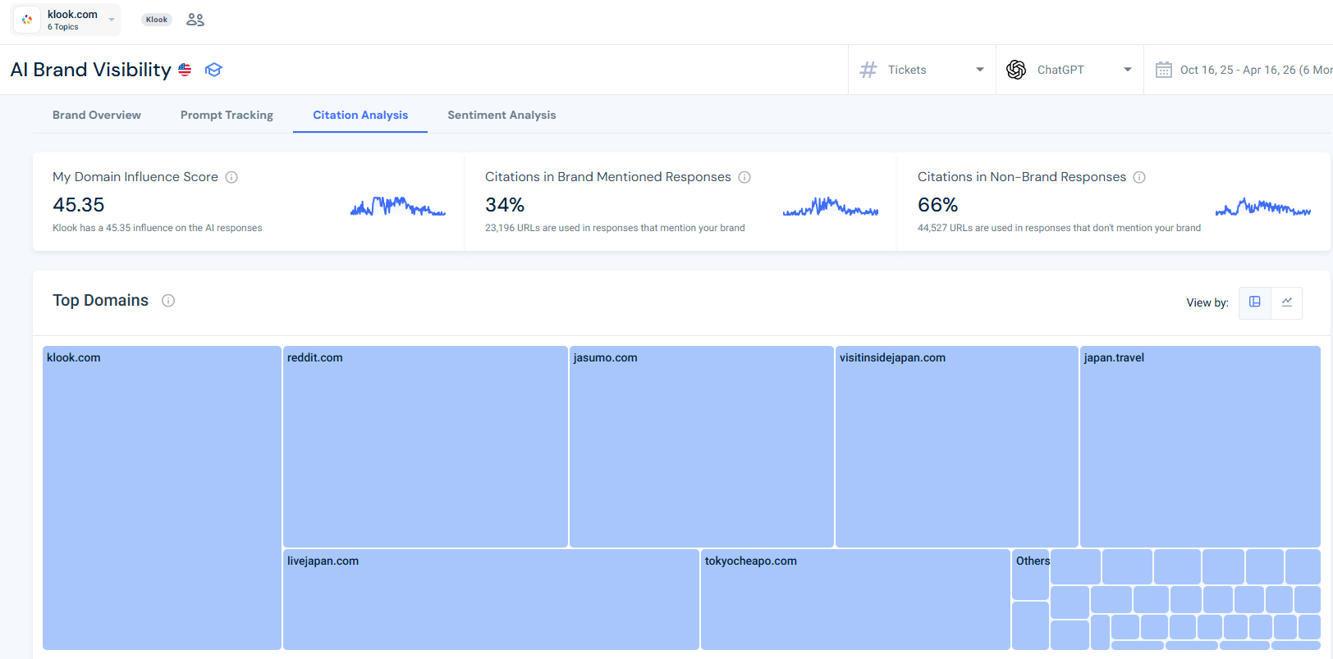Select the livejapan.com treemap block
Screen dimensions: 1333x659
click(491, 599)
